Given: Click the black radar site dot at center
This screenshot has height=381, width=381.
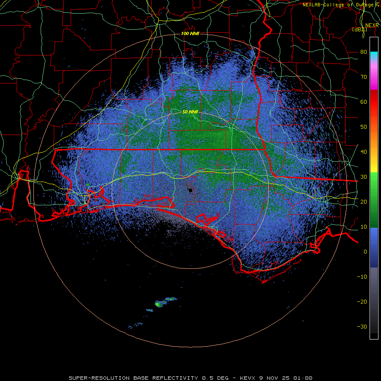Looking at the screenshot, I should coord(190,190).
